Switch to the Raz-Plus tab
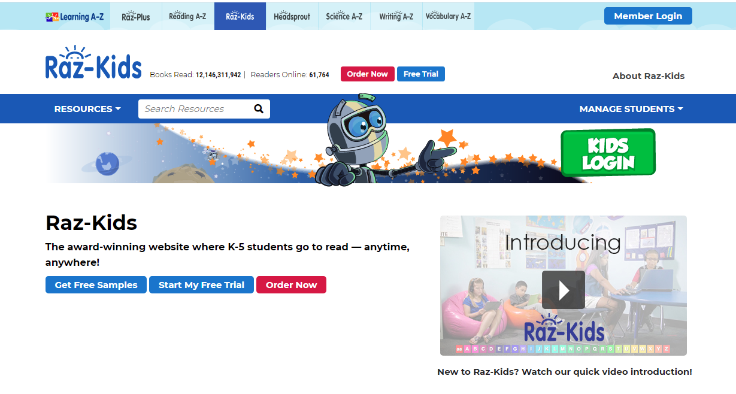 (136, 17)
